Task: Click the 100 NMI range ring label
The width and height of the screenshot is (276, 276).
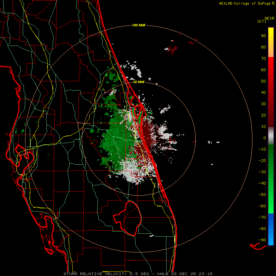Action: pyautogui.click(x=139, y=25)
